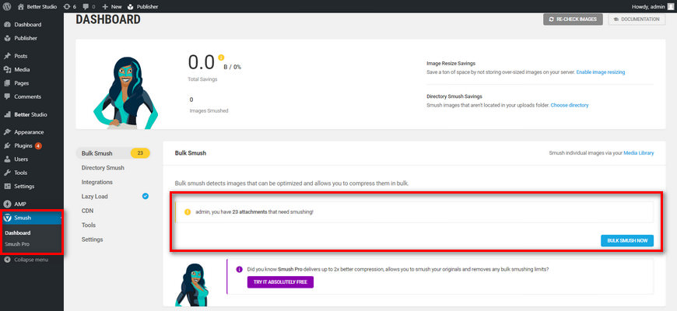Open Better Studio site home icon

click(x=21, y=6)
